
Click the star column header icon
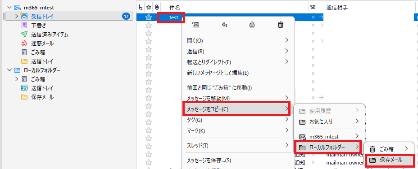pyautogui.click(x=149, y=7)
